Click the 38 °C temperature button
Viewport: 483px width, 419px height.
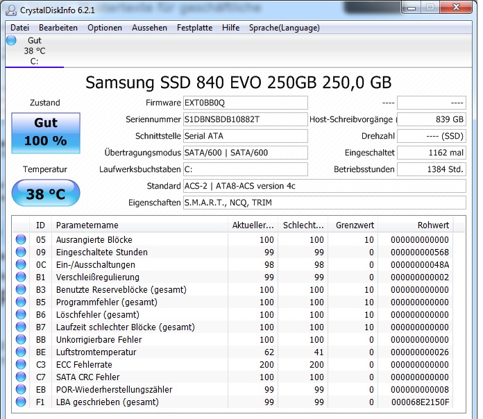(46, 193)
